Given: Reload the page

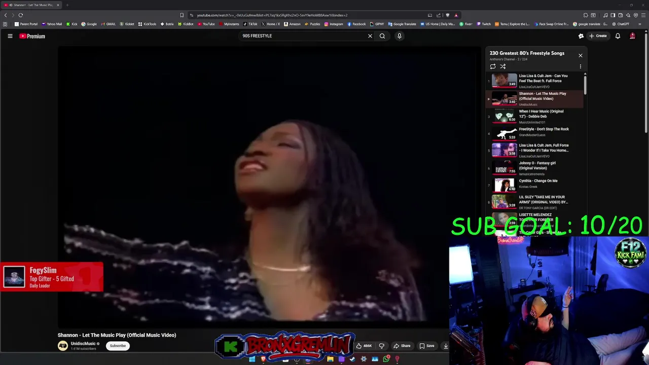Looking at the screenshot, I should 21,15.
